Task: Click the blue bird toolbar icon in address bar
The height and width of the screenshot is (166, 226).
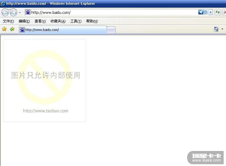Action: [x=200, y=12]
